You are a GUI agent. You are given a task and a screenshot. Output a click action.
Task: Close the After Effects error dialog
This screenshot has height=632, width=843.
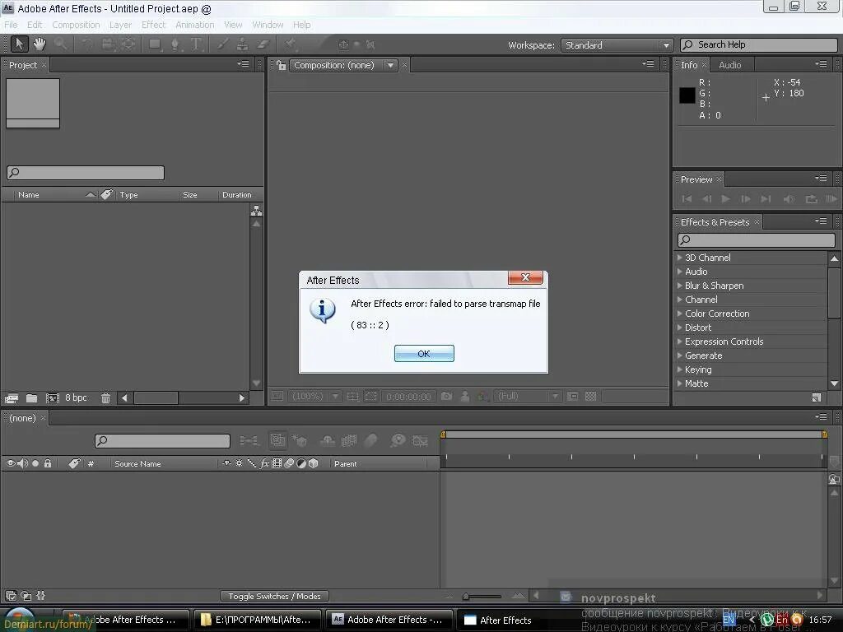(x=525, y=277)
